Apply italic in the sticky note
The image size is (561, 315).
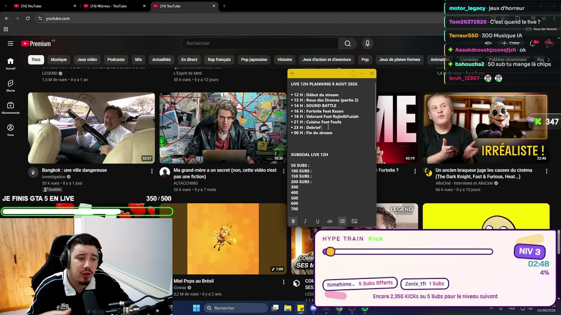[305, 221]
